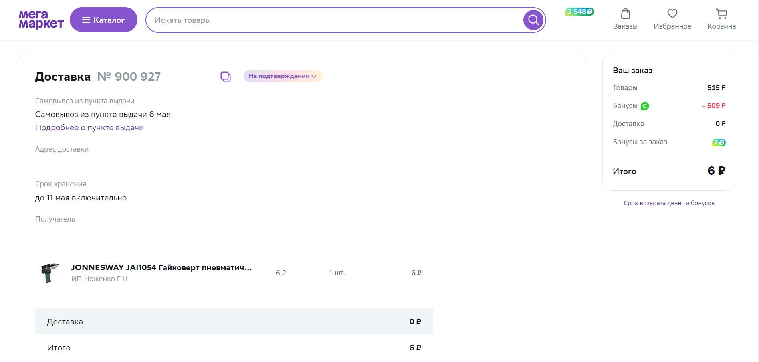This screenshot has width=759, height=362.
Task: Go to Заказы via bag icon
Action: pyautogui.click(x=626, y=19)
